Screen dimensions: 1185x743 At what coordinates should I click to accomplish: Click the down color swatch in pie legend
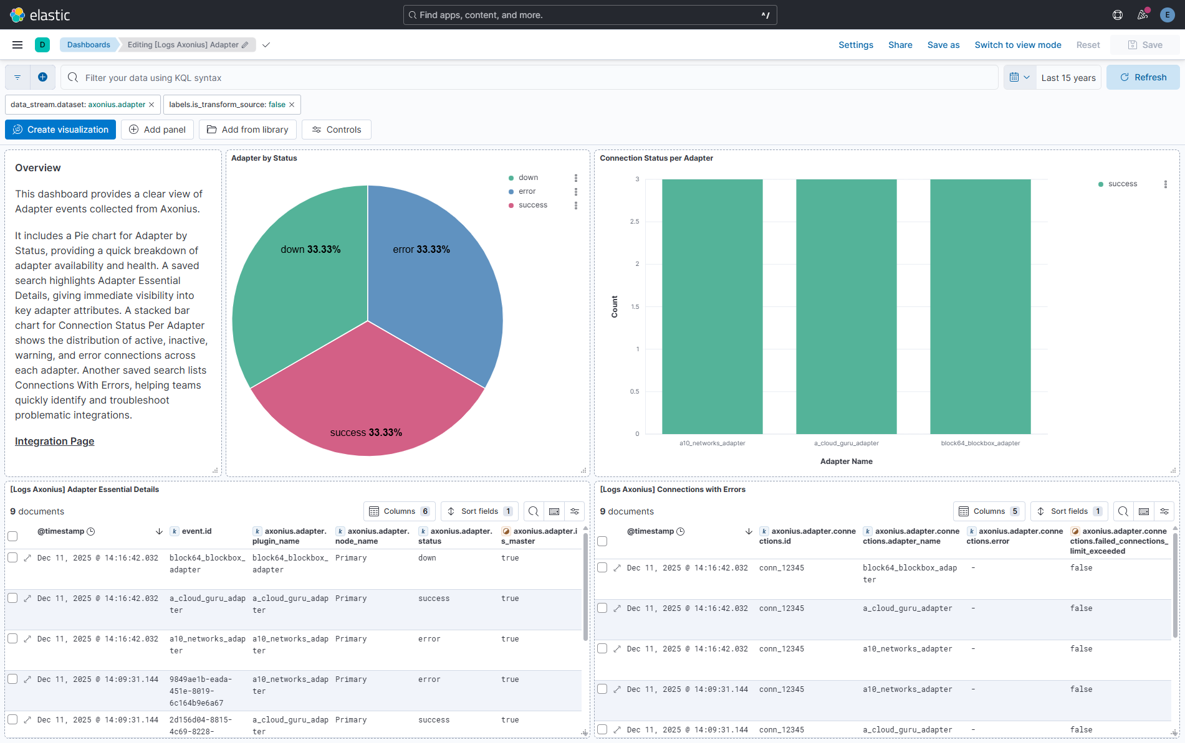(511, 178)
